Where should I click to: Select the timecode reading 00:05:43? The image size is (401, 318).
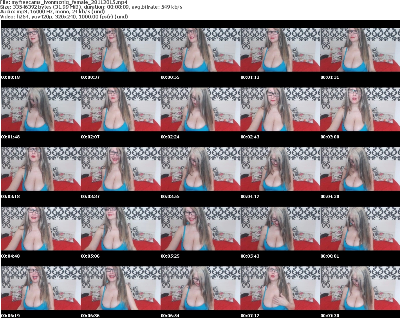coord(250,256)
